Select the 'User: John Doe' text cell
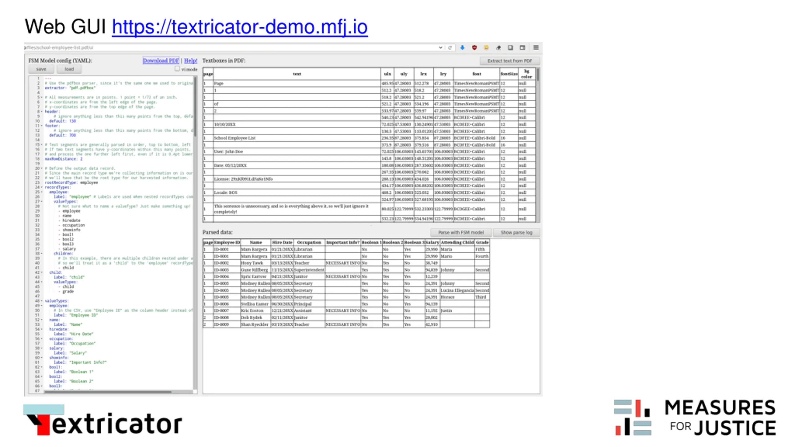This screenshot has width=795, height=447. tap(297, 152)
